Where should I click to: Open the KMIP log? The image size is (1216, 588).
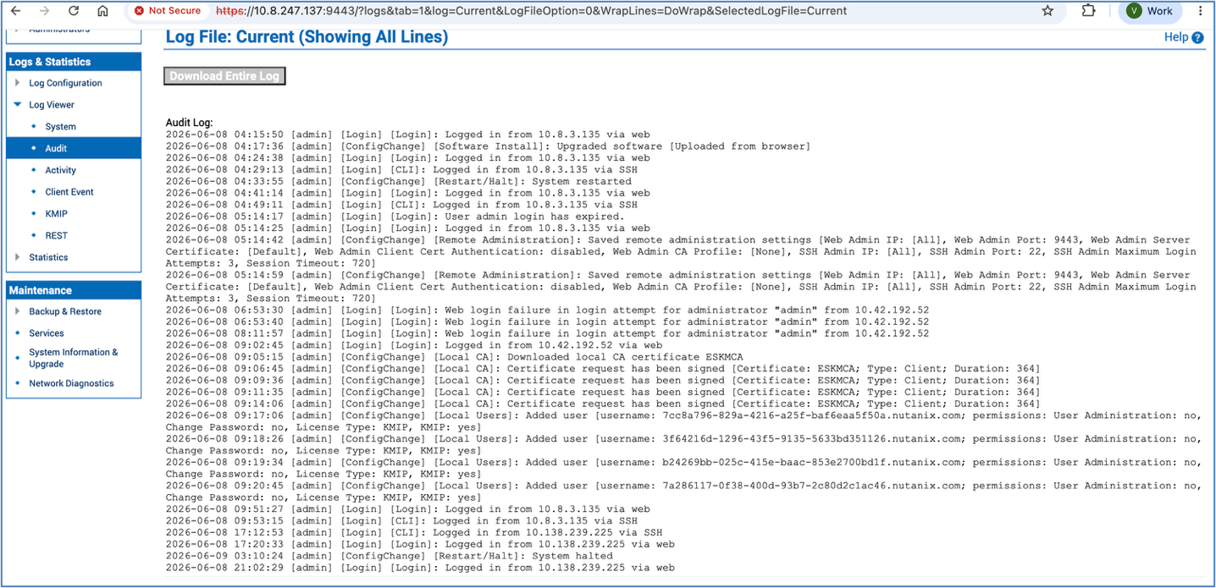56,214
